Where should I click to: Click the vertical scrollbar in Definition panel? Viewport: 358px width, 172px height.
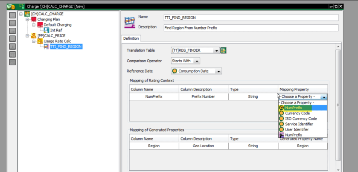point(338,105)
